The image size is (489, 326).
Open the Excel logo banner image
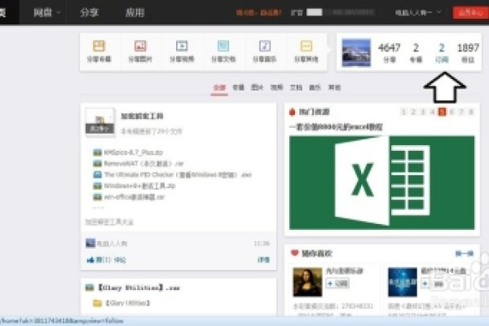click(381, 183)
